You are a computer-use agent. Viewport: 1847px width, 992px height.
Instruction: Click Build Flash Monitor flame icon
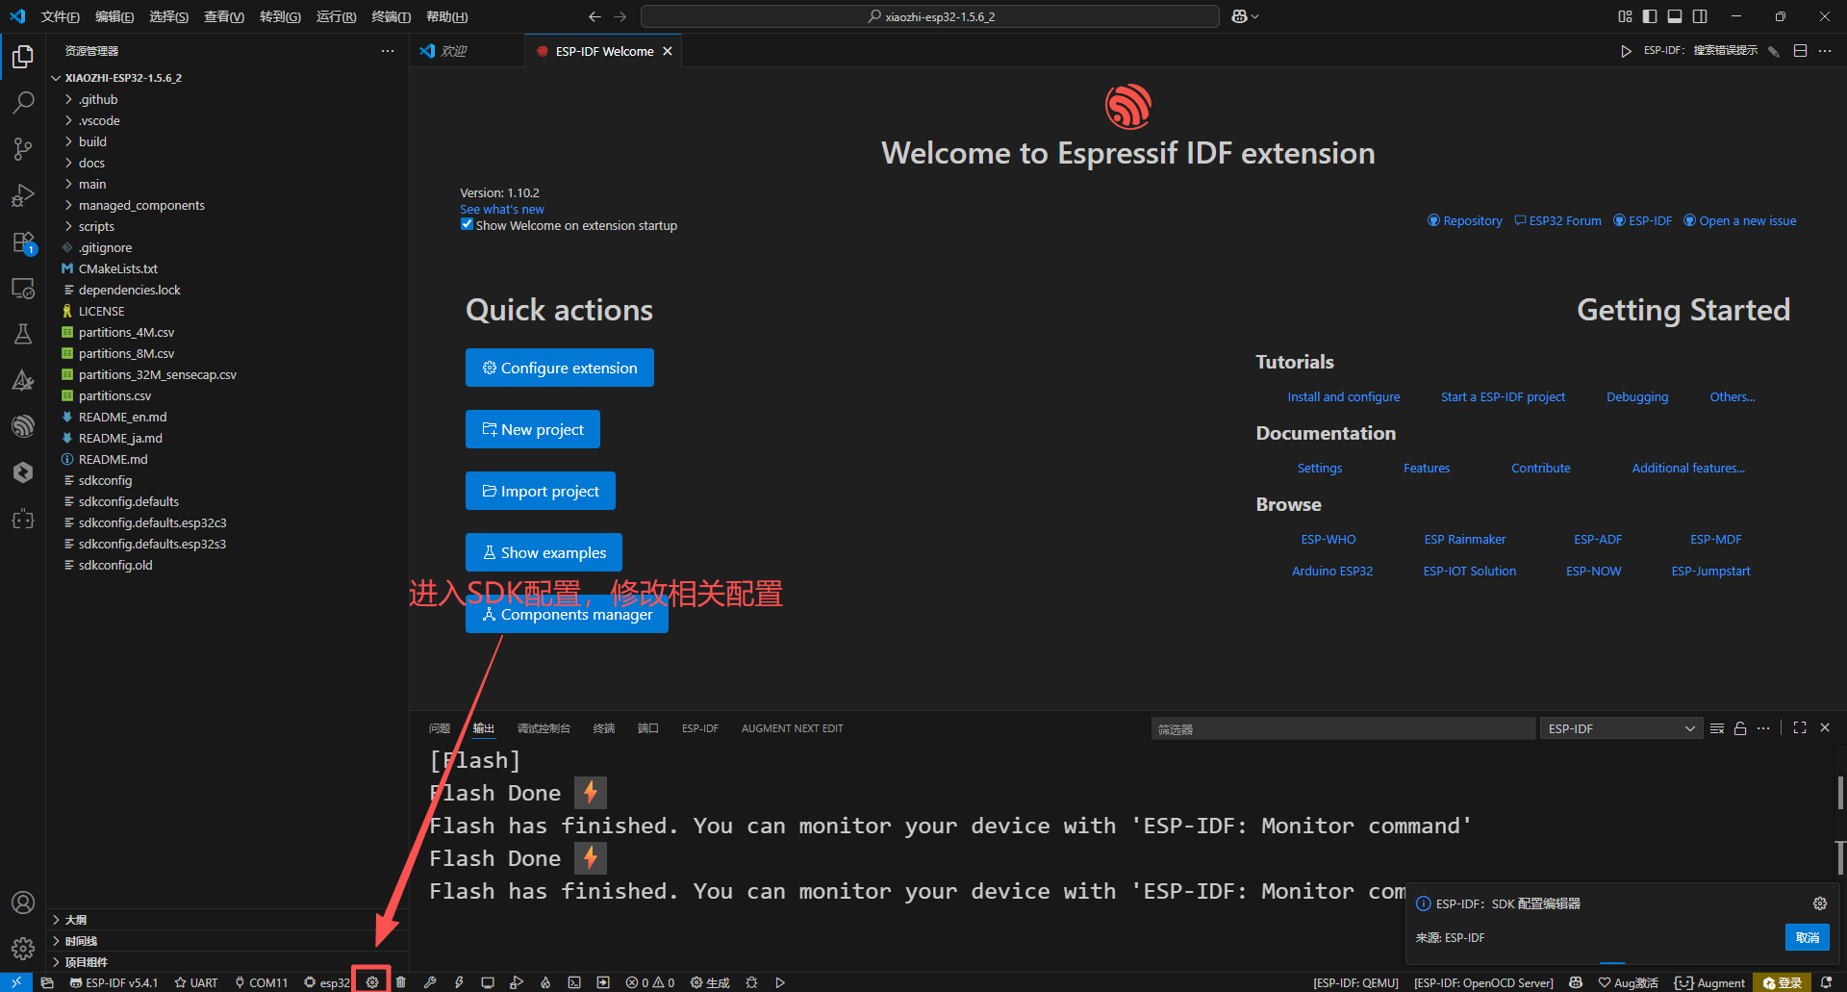(x=545, y=982)
